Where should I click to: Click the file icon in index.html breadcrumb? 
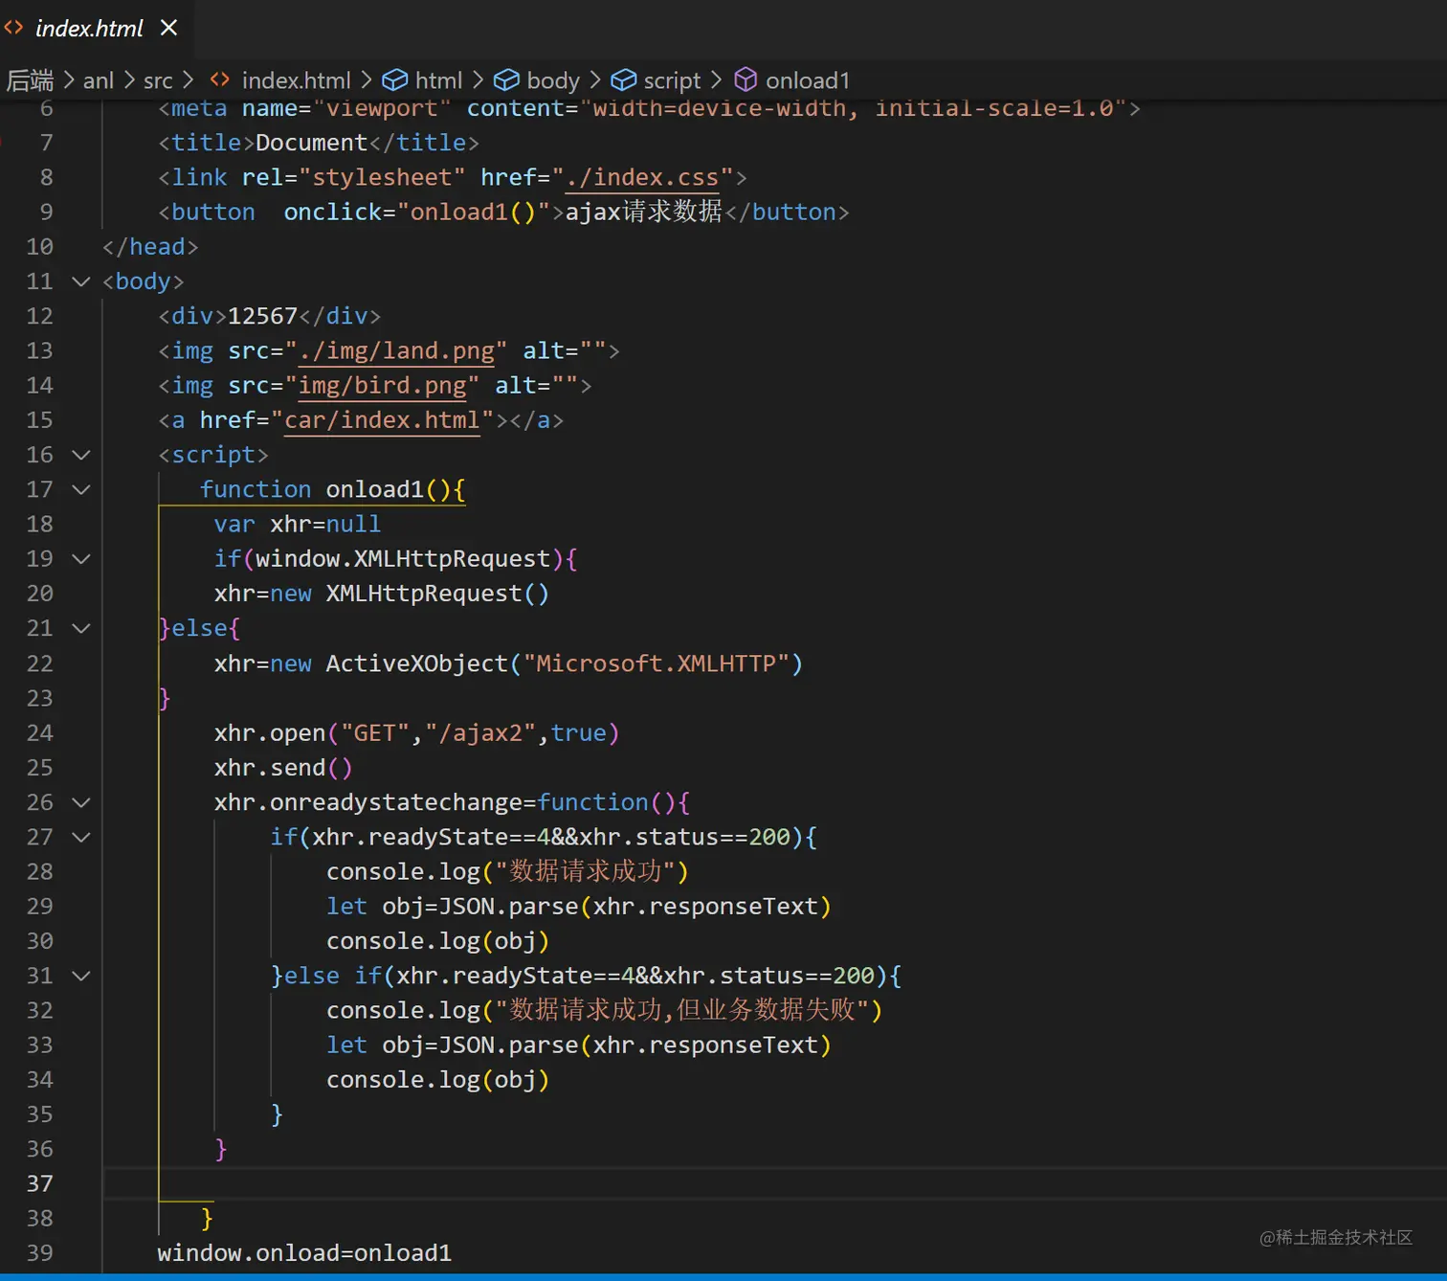coord(220,80)
